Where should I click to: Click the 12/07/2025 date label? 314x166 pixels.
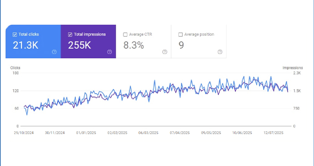273,133
